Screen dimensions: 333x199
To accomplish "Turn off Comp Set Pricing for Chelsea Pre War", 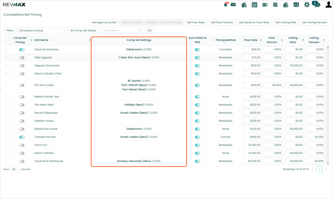I will [x=22, y=137].
